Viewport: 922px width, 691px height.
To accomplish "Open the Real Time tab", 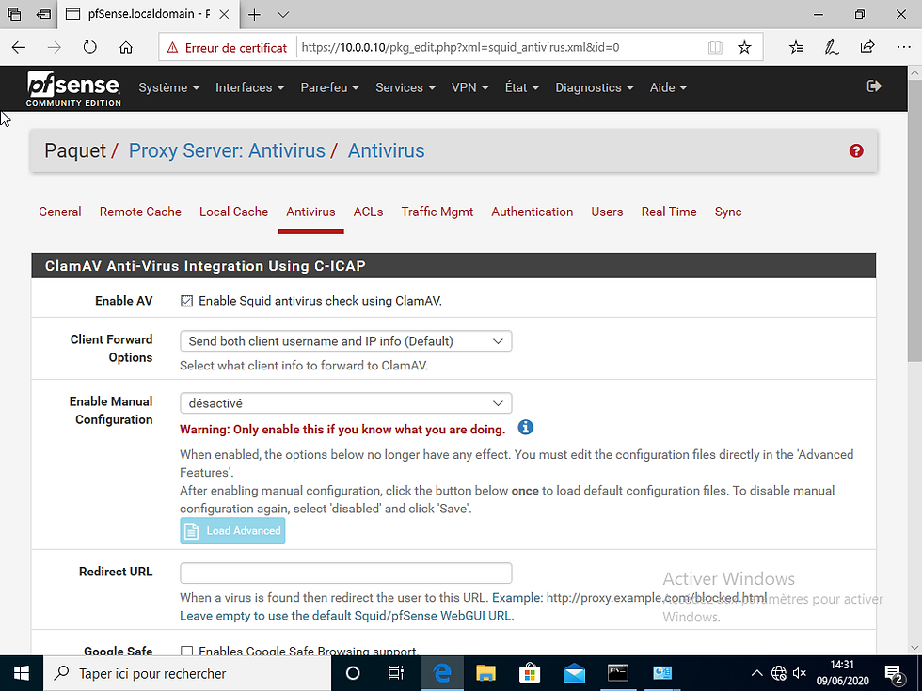I will click(x=669, y=212).
